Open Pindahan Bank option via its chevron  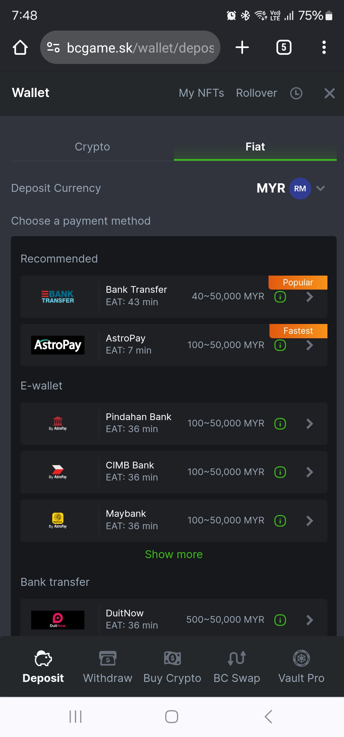pos(310,424)
